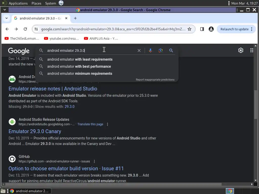View site information icon in address bar
Image resolution: width=259 pixels, height=194 pixels.
coord(36,29)
